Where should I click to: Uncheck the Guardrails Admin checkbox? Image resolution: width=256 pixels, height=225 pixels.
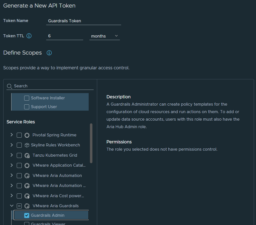(27, 215)
